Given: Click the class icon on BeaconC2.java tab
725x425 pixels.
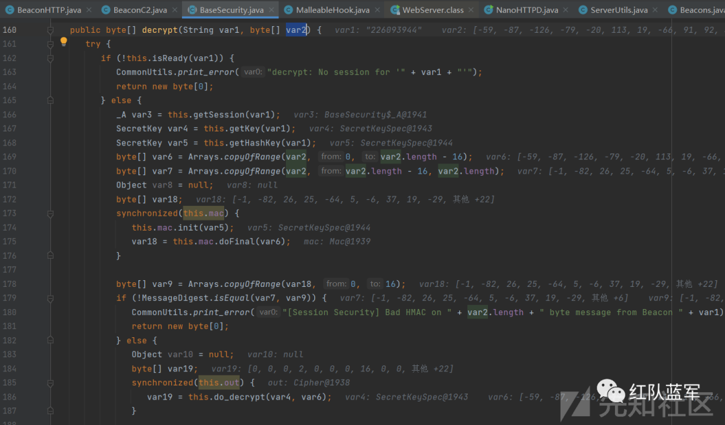Looking at the screenshot, I should [105, 9].
